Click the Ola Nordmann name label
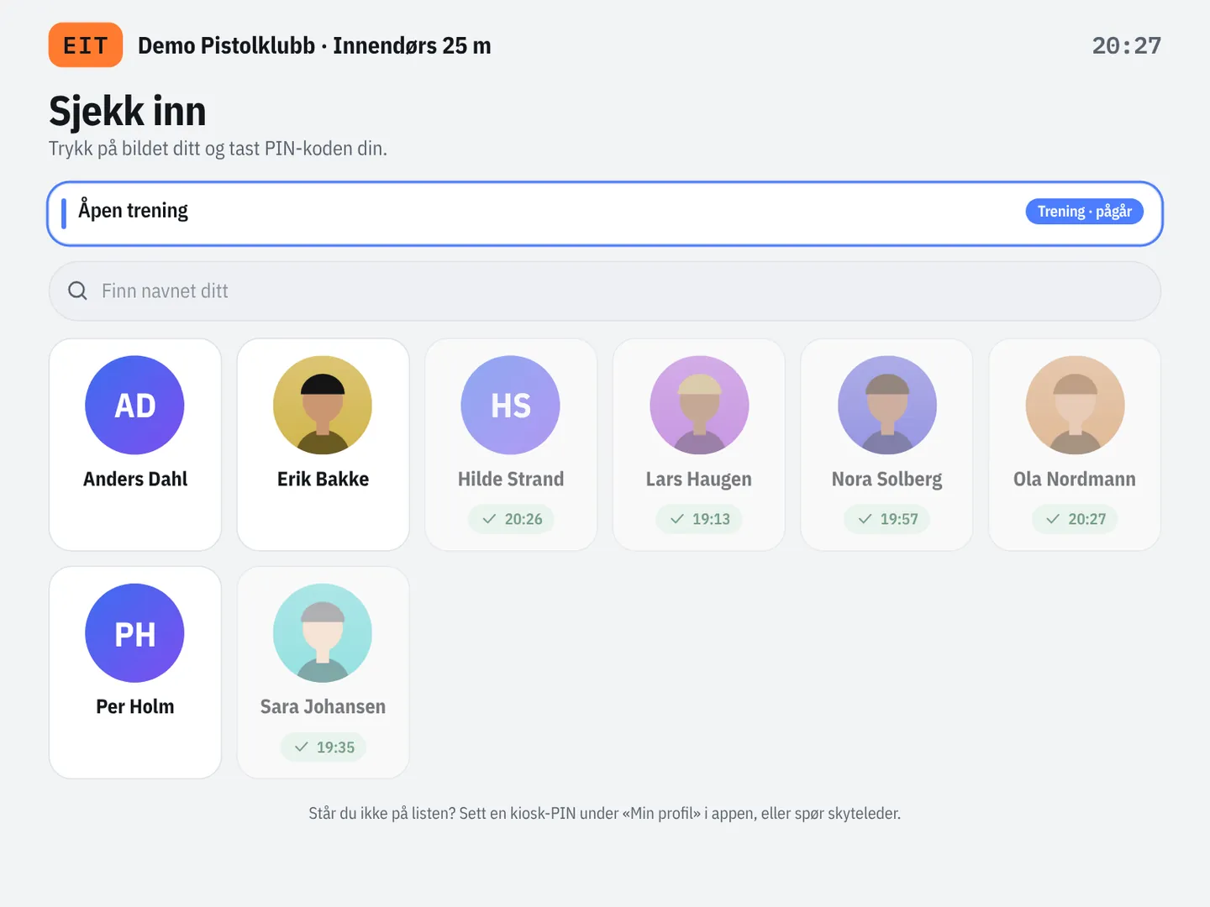The height and width of the screenshot is (907, 1210). (1075, 480)
